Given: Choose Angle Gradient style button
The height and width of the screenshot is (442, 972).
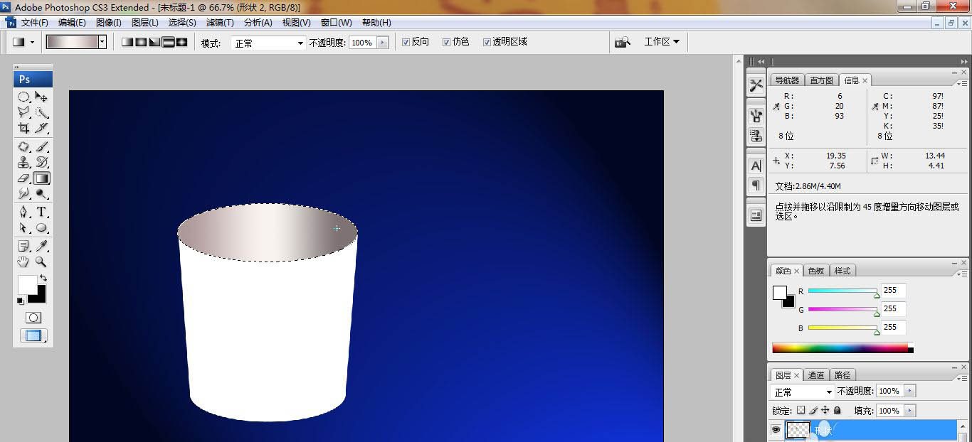Looking at the screenshot, I should click(x=154, y=42).
